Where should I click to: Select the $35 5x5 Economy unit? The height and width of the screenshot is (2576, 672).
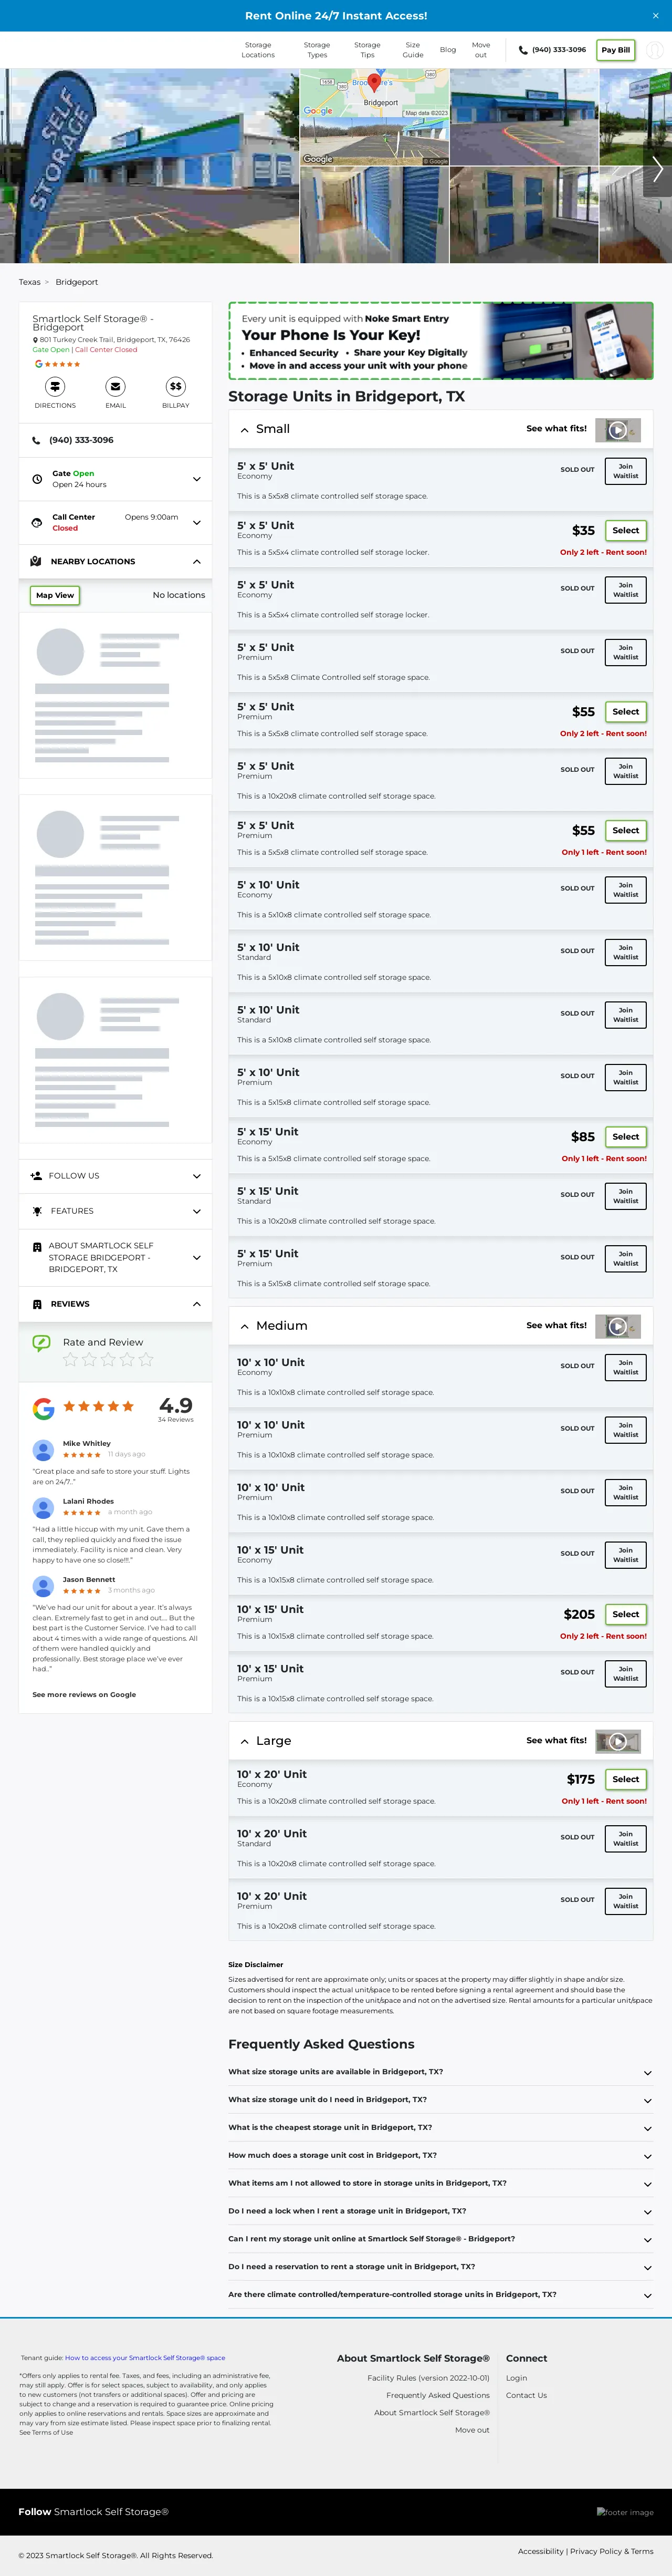626,531
